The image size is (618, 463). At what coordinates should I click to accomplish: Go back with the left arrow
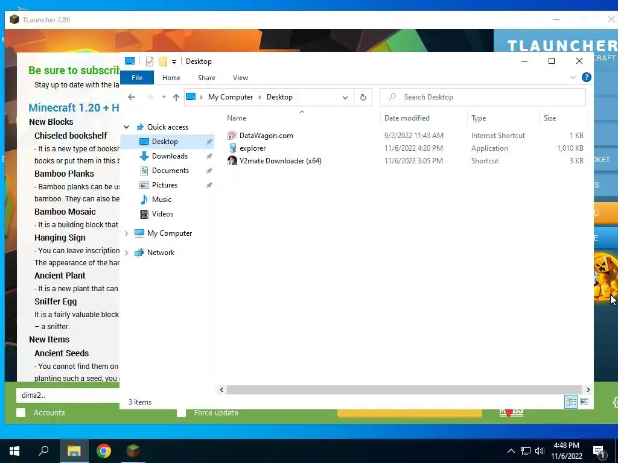tap(132, 97)
